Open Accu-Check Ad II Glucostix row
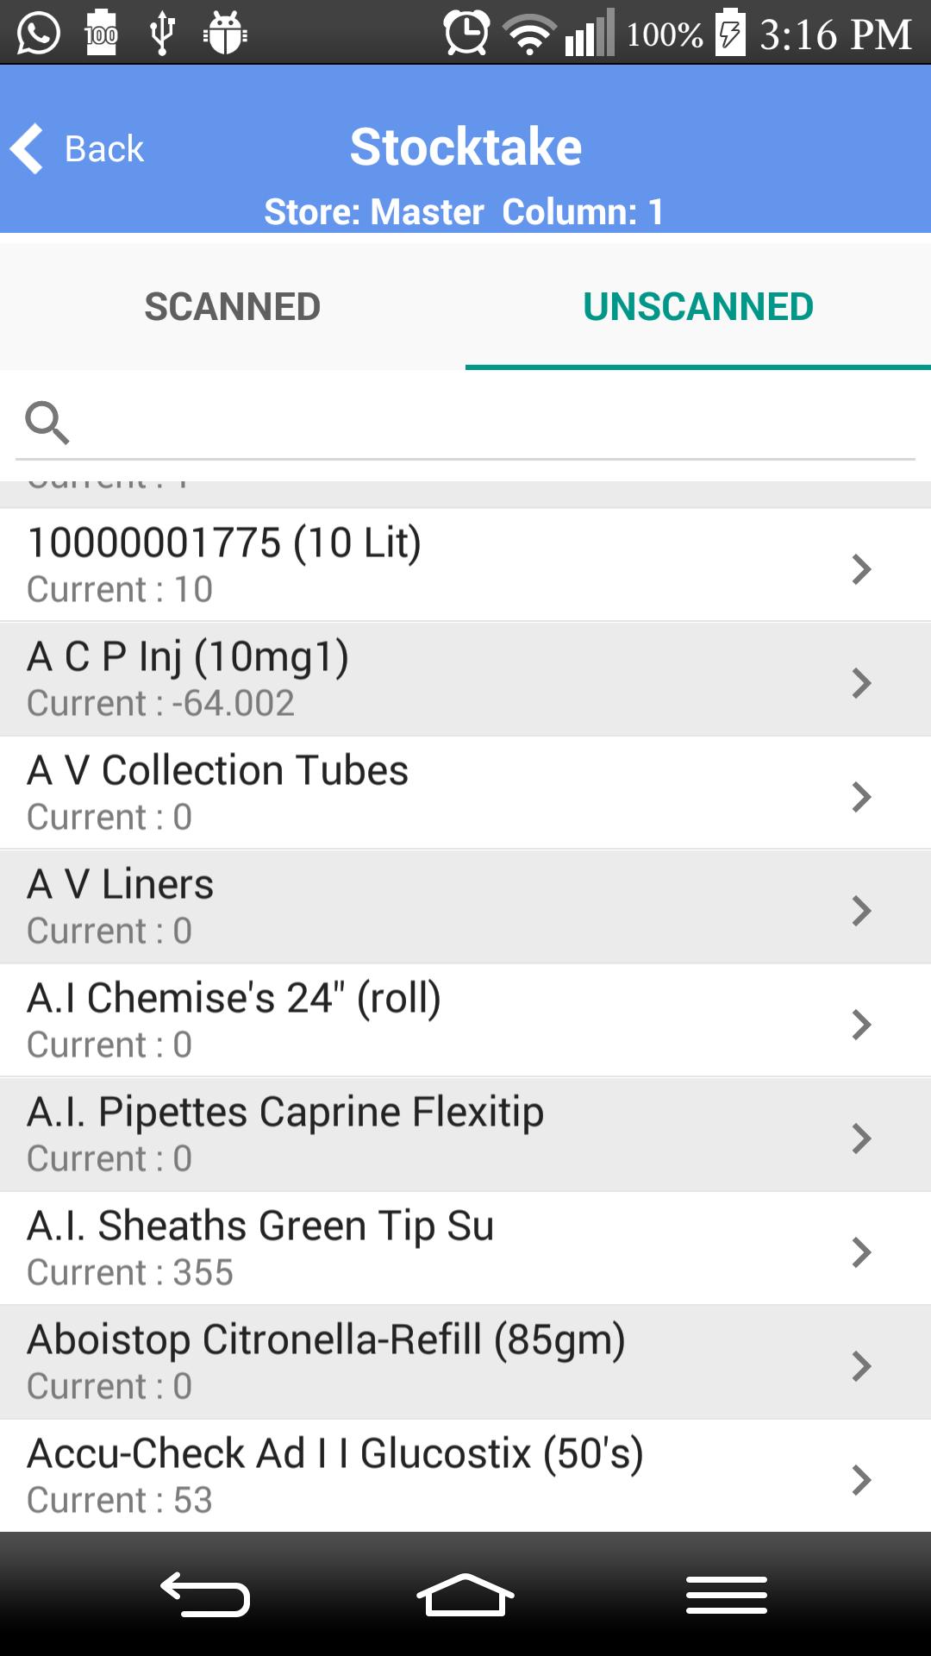 (x=431, y=1477)
